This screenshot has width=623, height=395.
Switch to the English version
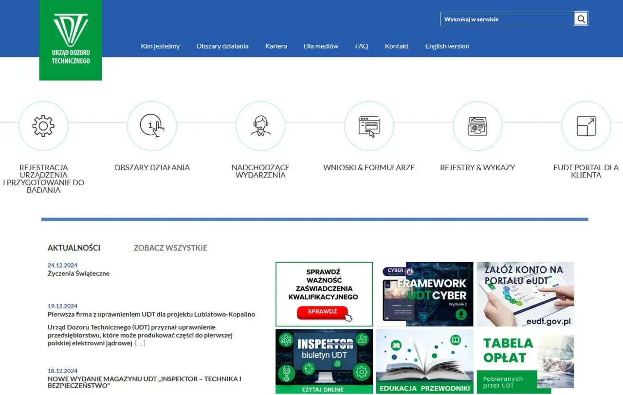click(x=447, y=46)
